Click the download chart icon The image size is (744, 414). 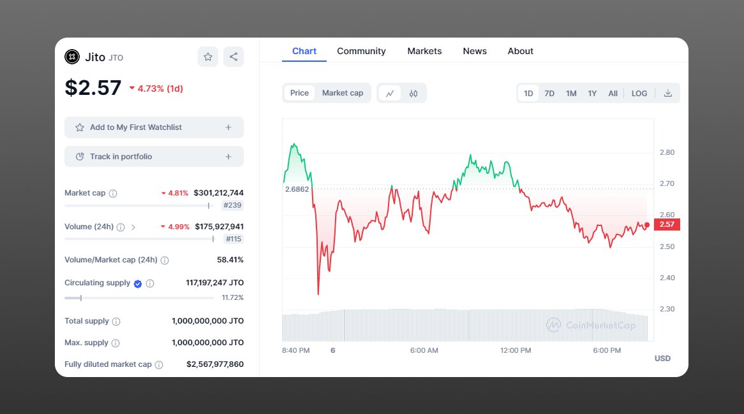[667, 93]
